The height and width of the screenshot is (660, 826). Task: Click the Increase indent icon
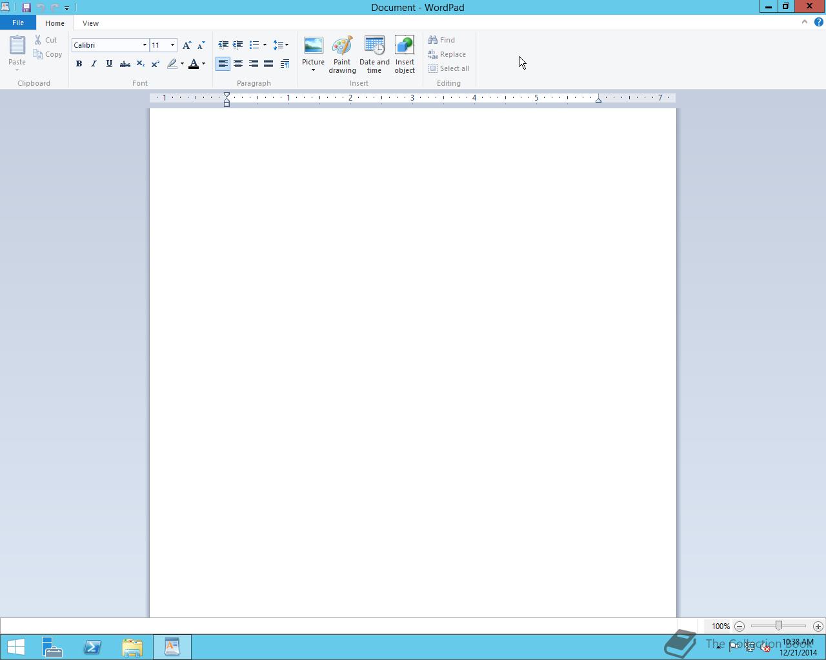point(238,45)
